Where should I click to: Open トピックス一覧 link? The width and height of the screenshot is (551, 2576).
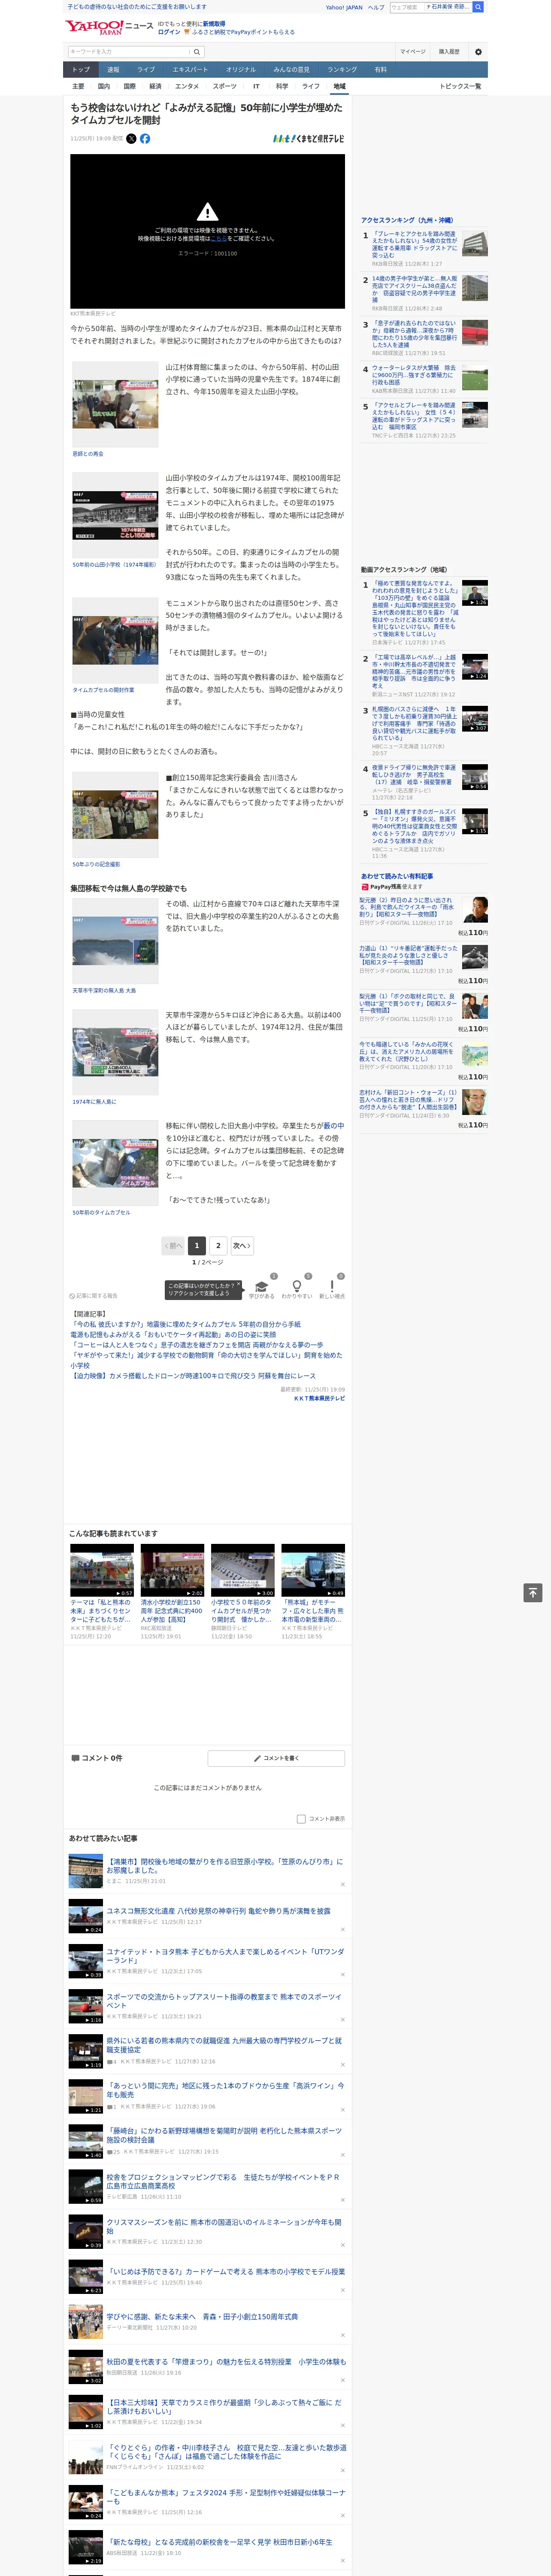tap(461, 87)
